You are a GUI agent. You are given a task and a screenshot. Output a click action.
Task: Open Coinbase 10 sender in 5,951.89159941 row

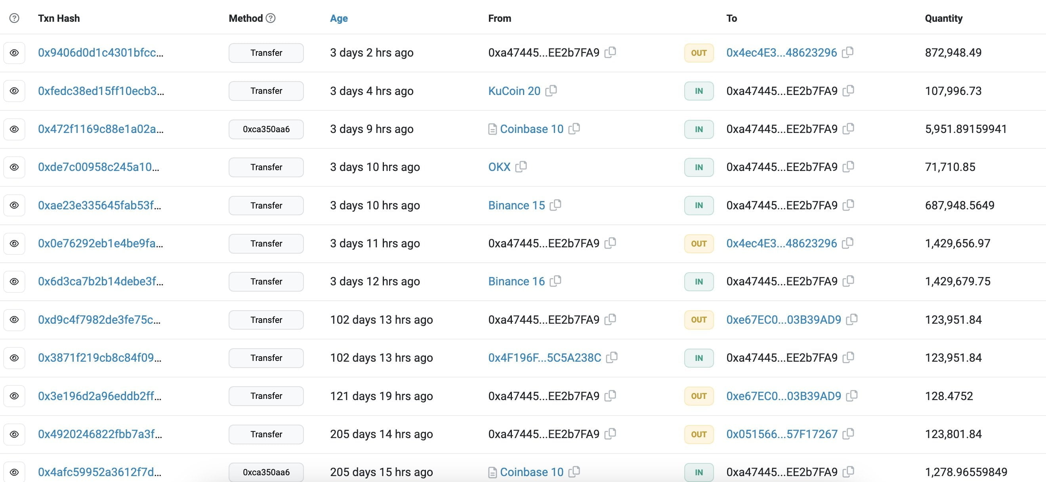(532, 129)
